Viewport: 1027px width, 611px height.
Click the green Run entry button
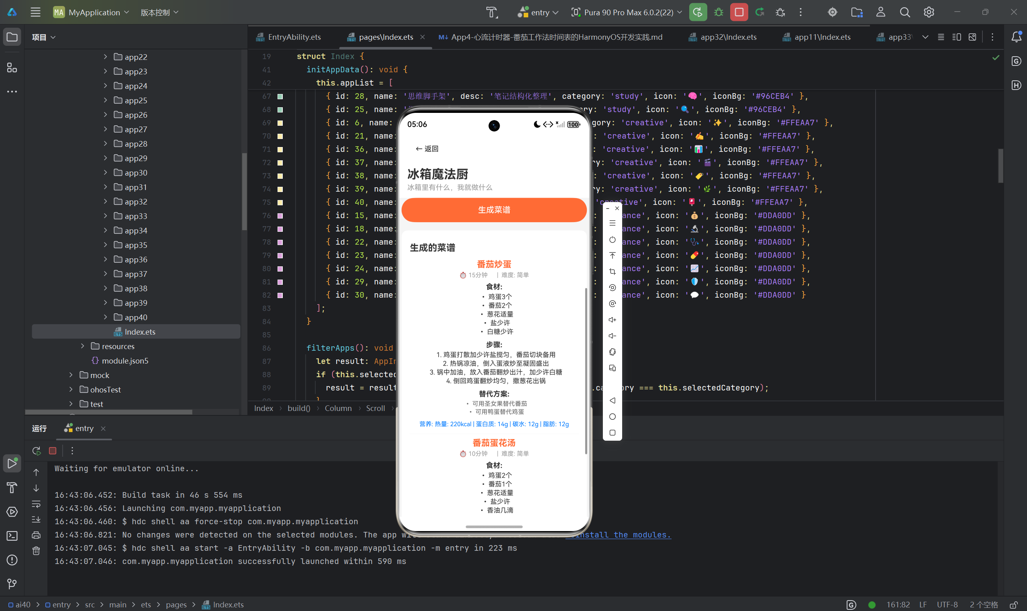[x=698, y=12]
